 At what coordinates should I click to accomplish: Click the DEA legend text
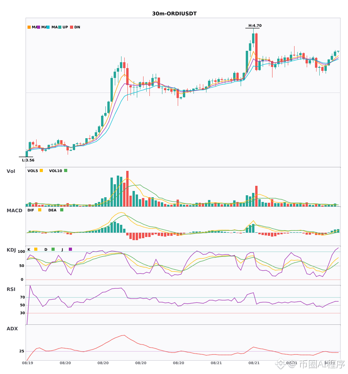click(52, 210)
